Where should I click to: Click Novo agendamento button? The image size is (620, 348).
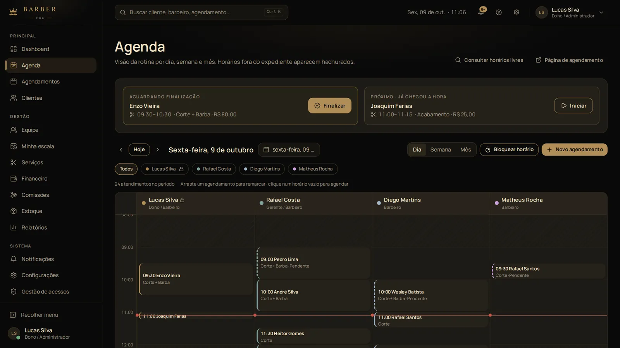coord(575,150)
